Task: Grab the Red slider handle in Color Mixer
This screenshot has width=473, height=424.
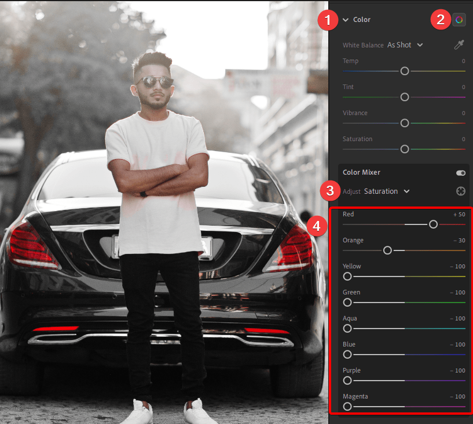Action: point(433,224)
